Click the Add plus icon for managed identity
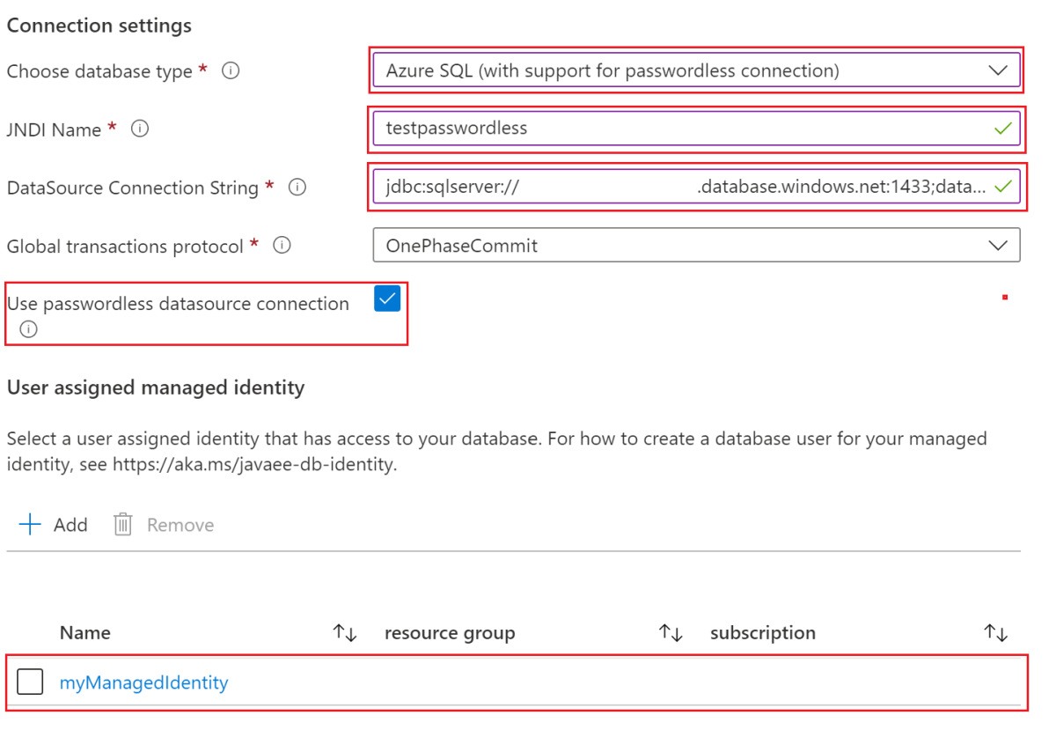The width and height of the screenshot is (1056, 730). pyautogui.click(x=29, y=525)
